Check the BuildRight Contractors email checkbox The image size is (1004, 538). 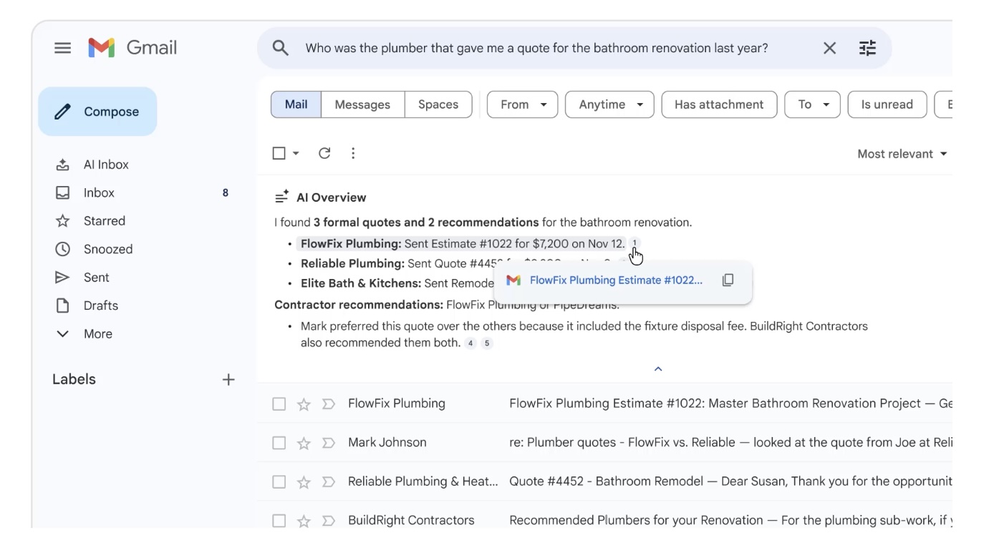click(279, 521)
